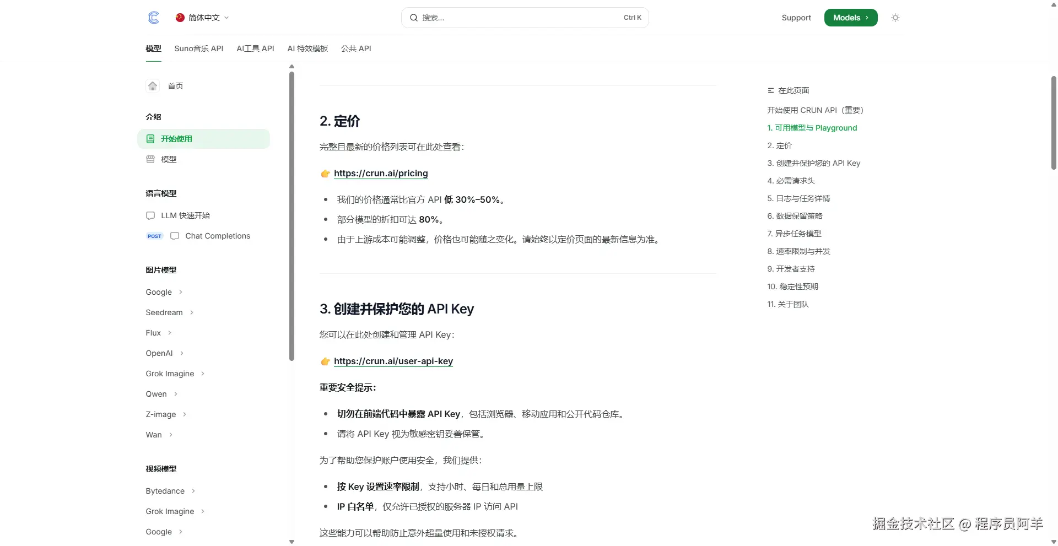Click the search magnifier icon
The image size is (1058, 546).
tap(414, 18)
